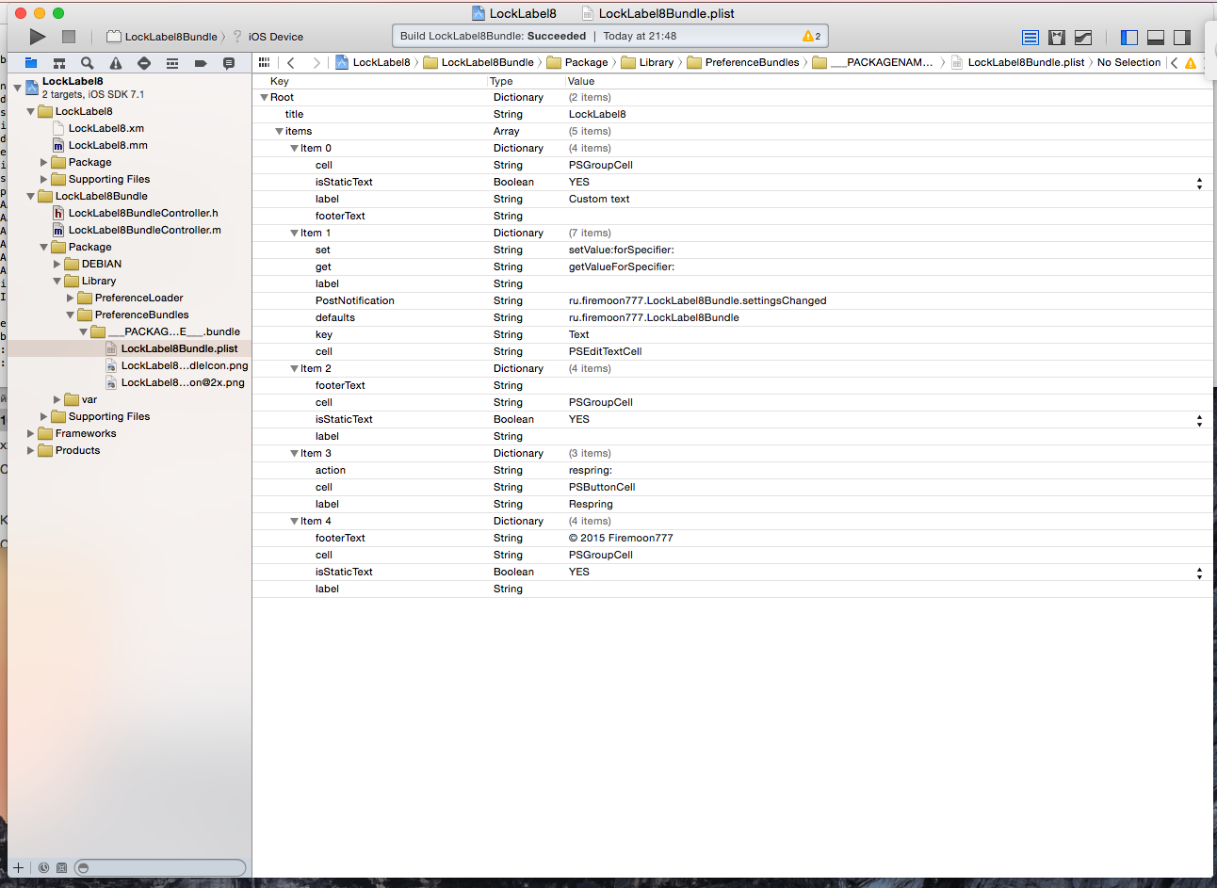Toggle the Utilities panel visibility
This screenshot has width=1217, height=888.
tap(1182, 38)
